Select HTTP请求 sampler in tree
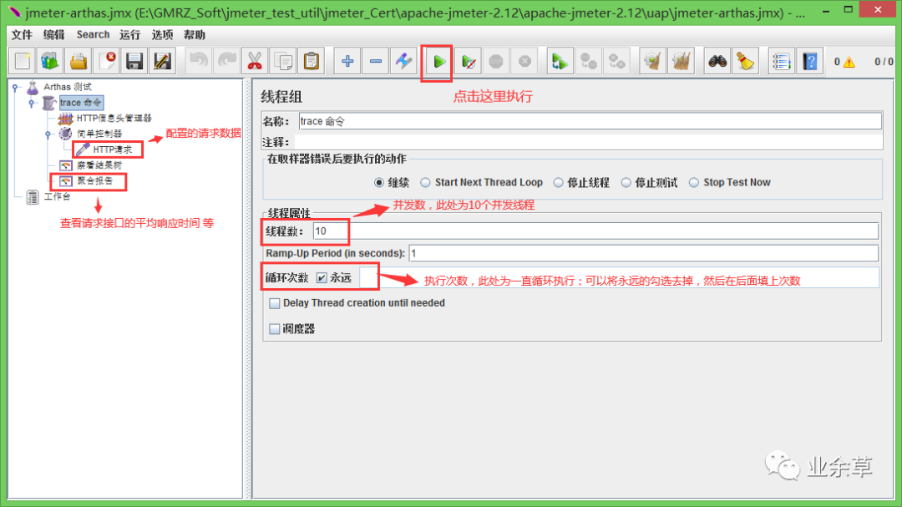 click(x=112, y=150)
